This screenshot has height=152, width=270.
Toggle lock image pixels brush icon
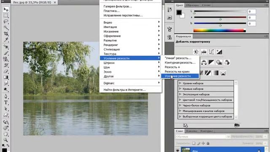199,143
